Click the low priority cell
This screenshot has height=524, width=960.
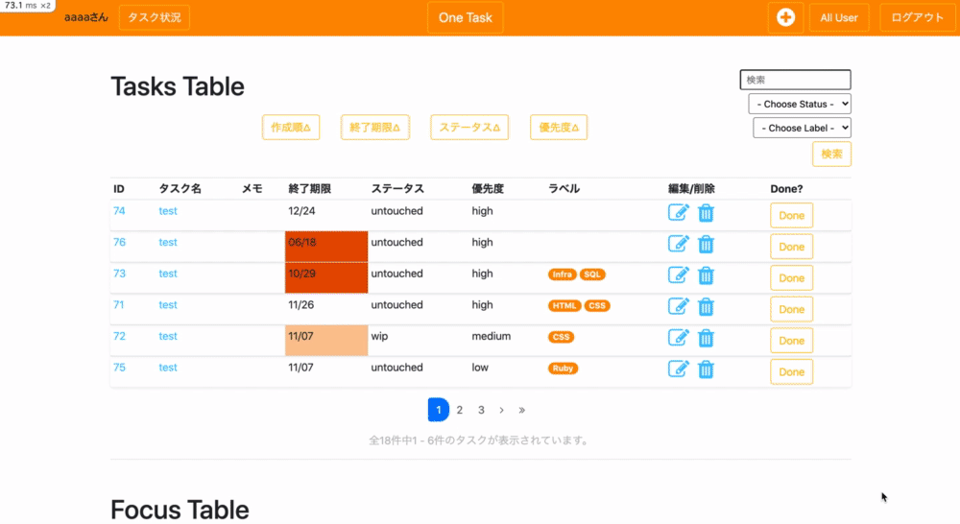click(x=507, y=371)
